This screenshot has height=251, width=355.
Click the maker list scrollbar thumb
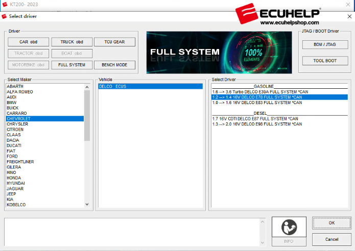tap(87, 115)
